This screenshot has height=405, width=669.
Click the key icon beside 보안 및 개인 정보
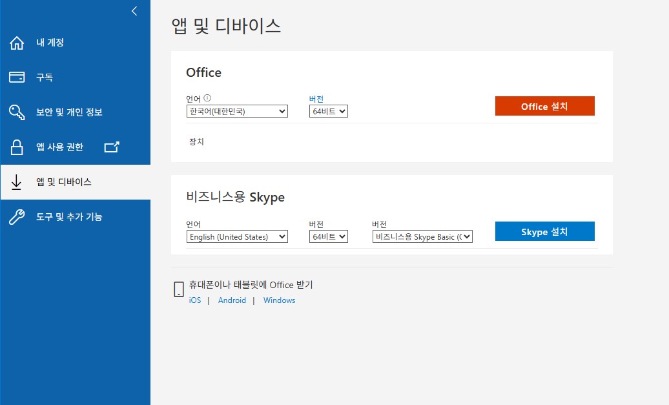coord(17,112)
